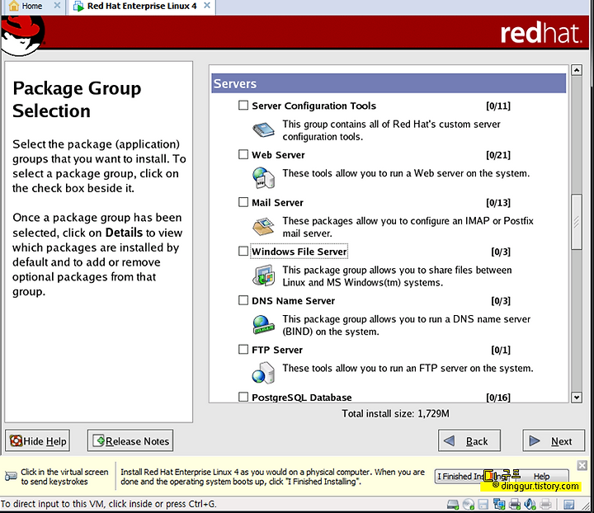This screenshot has width=594, height=513.
Task: Close the yellow install hint bar
Action: [x=582, y=465]
